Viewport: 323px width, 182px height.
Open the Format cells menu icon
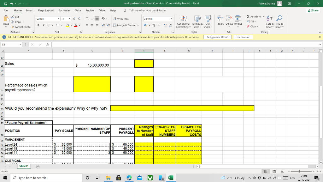click(x=238, y=18)
